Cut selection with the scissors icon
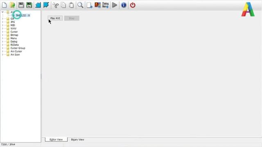This screenshot has height=147, width=262. pyautogui.click(x=56, y=5)
